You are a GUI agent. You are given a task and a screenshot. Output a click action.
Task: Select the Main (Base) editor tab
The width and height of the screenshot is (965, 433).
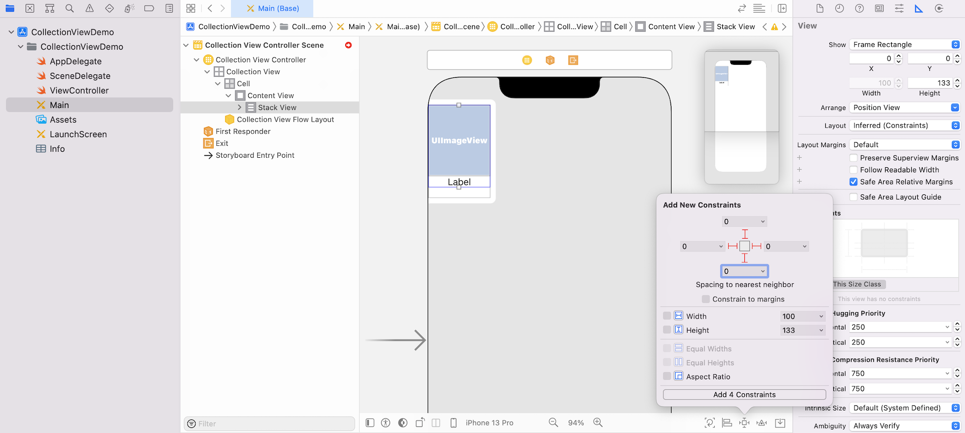point(272,9)
